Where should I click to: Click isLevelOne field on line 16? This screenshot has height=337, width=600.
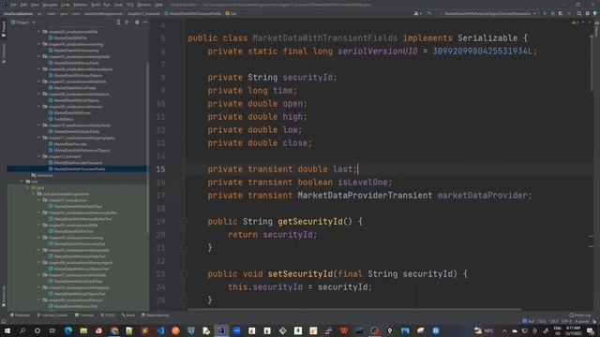(x=363, y=183)
